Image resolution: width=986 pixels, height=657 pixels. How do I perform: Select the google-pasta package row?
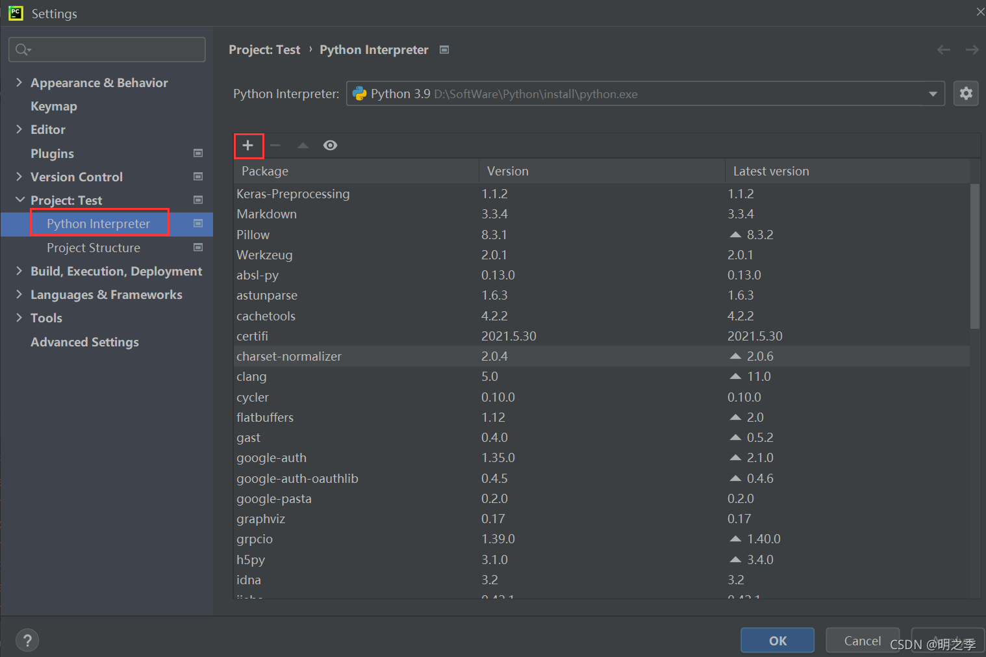pyautogui.click(x=601, y=498)
